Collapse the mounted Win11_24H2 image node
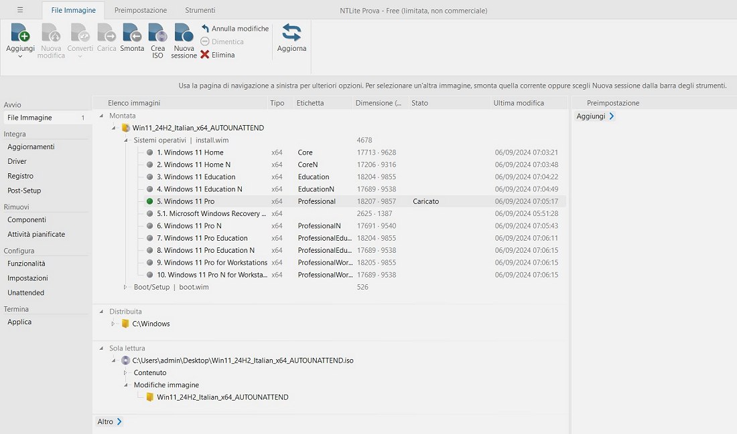Image resolution: width=737 pixels, height=434 pixels. 113,128
